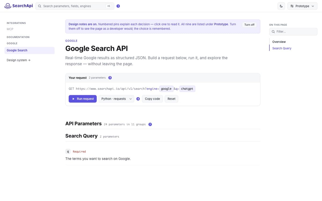Click the Search Query section heading

point(81,136)
